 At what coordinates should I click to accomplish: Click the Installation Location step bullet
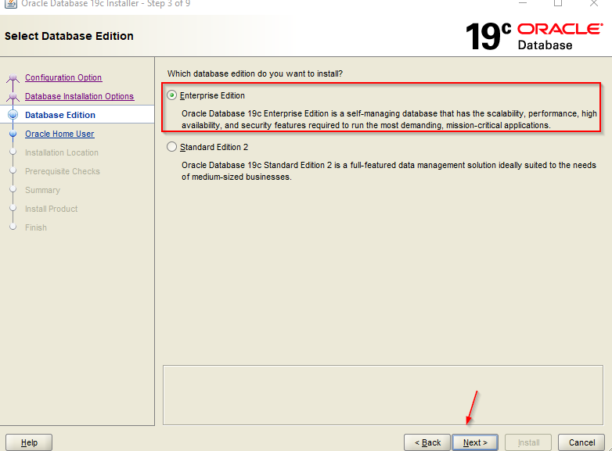13,152
